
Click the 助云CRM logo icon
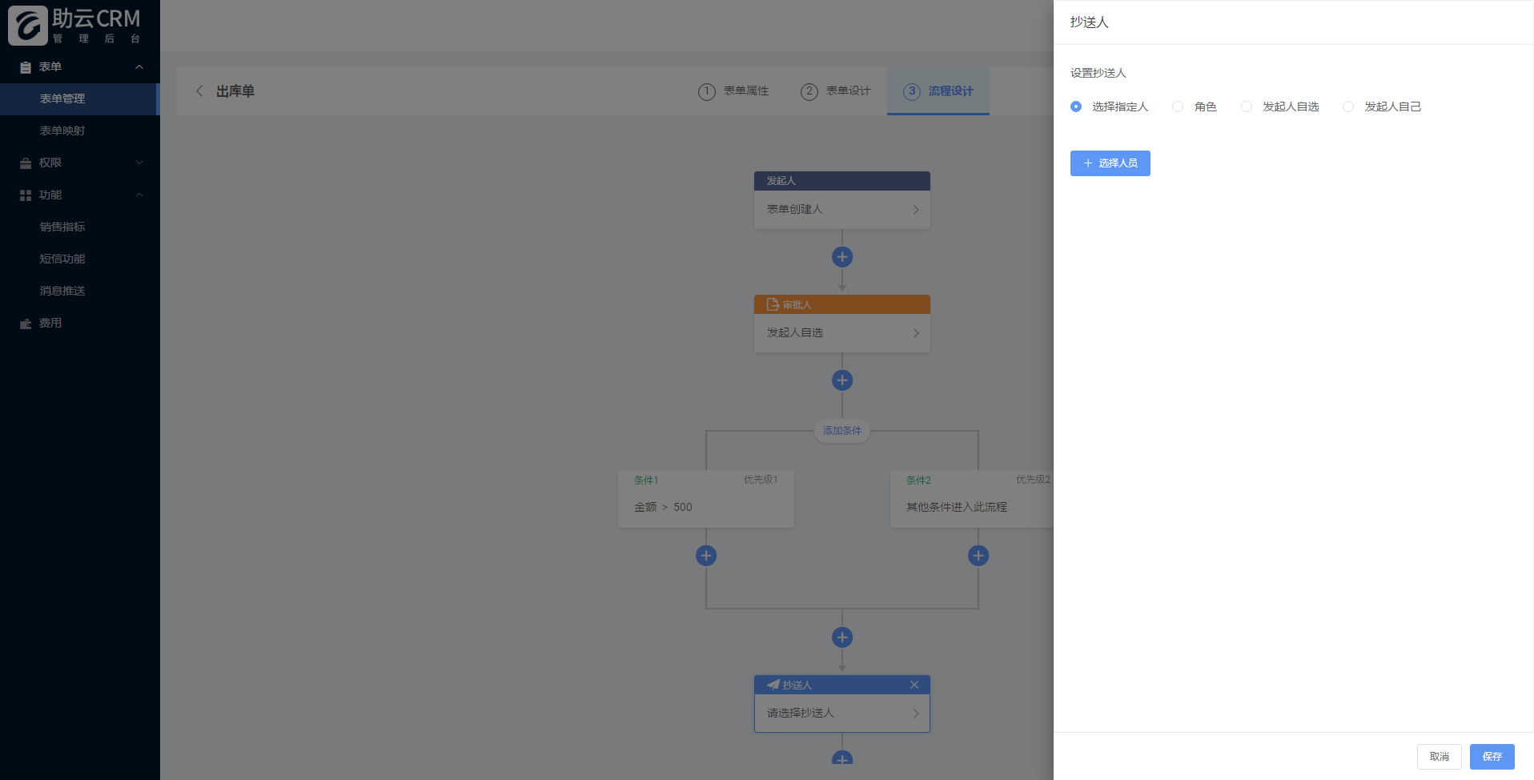(28, 26)
